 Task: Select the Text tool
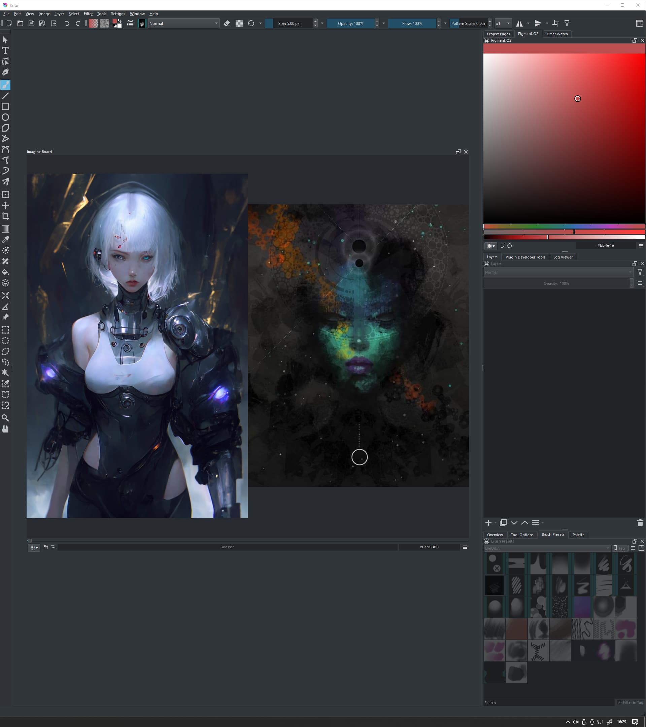tap(5, 50)
